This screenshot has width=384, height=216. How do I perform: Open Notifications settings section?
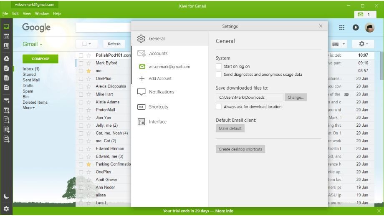[x=170, y=92]
